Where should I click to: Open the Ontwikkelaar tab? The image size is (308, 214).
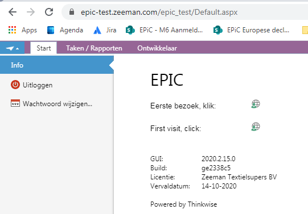coord(157,48)
